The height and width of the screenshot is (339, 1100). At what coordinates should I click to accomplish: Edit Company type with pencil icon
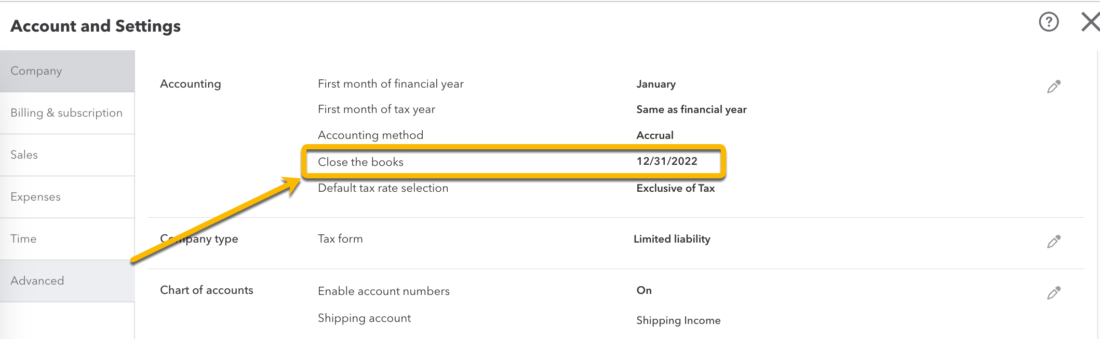click(1053, 242)
